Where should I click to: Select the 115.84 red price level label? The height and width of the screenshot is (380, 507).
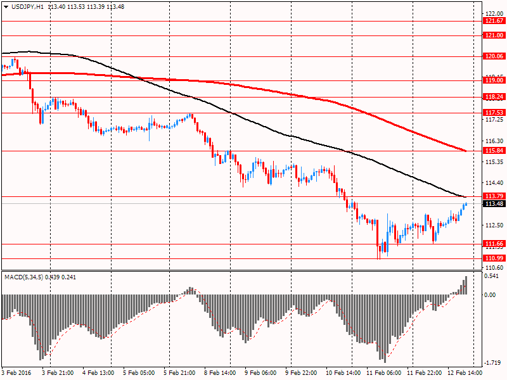pyautogui.click(x=494, y=151)
